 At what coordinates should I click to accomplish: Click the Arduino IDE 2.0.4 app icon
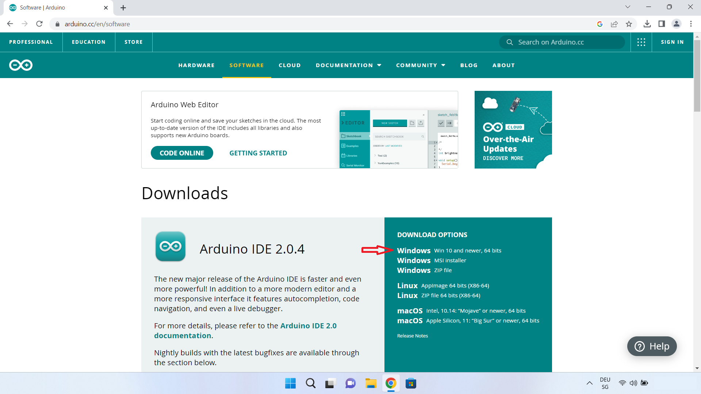(x=171, y=247)
